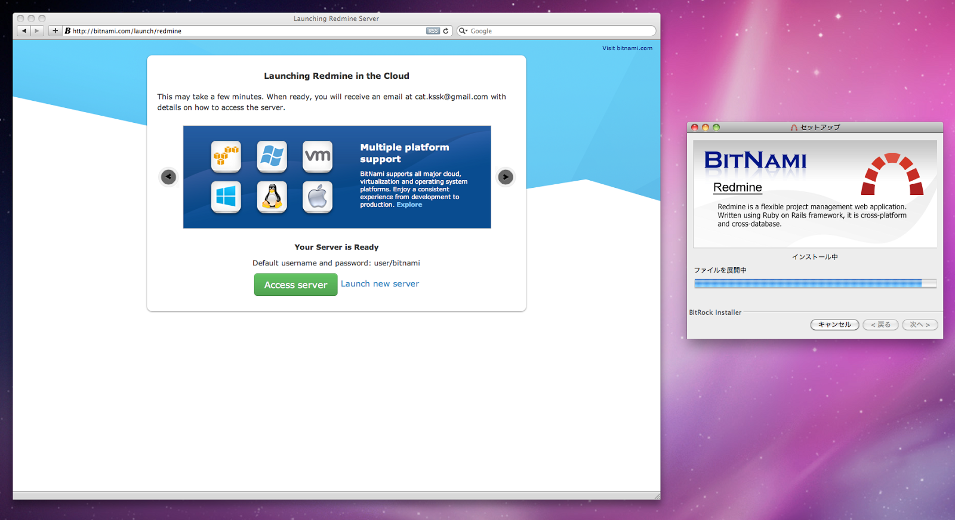Click the インストール中 status text

[815, 257]
